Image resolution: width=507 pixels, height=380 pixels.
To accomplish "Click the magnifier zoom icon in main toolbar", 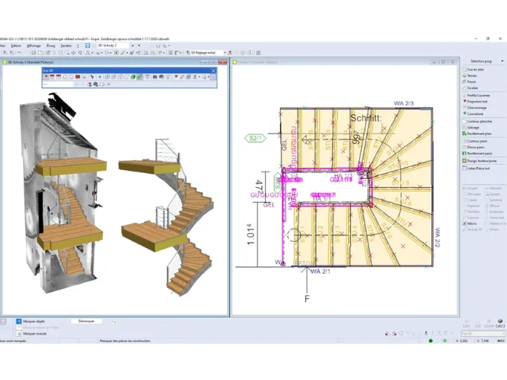I will [67, 53].
